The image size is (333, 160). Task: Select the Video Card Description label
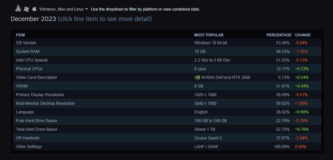[x=36, y=78]
